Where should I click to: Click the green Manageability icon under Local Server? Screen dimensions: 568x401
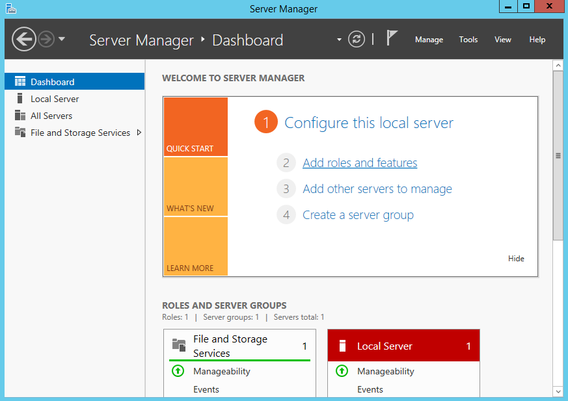coord(342,371)
